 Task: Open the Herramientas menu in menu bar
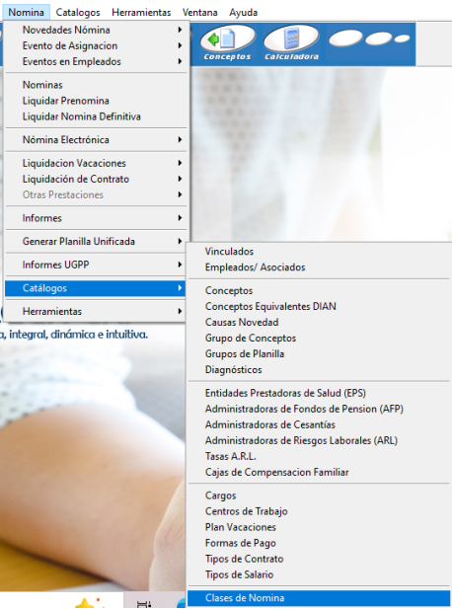pos(141,13)
